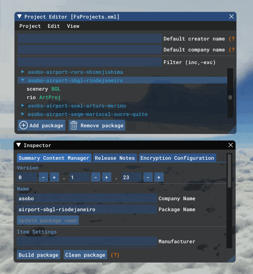Image resolution: width=253 pixels, height=274 pixels.
Task: Focus the Default creator name field
Action: (90, 38)
